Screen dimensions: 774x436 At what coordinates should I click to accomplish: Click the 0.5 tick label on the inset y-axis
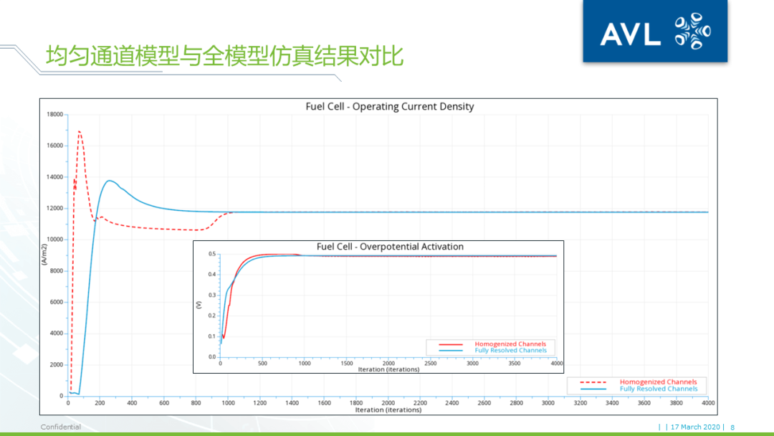click(211, 254)
